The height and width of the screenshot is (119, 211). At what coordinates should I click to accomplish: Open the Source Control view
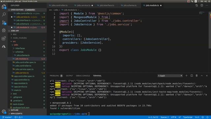tap(4, 22)
